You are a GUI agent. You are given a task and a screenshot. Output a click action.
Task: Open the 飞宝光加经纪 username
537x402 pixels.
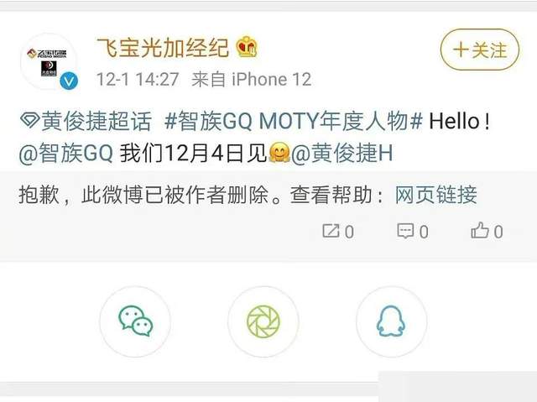click(x=163, y=48)
